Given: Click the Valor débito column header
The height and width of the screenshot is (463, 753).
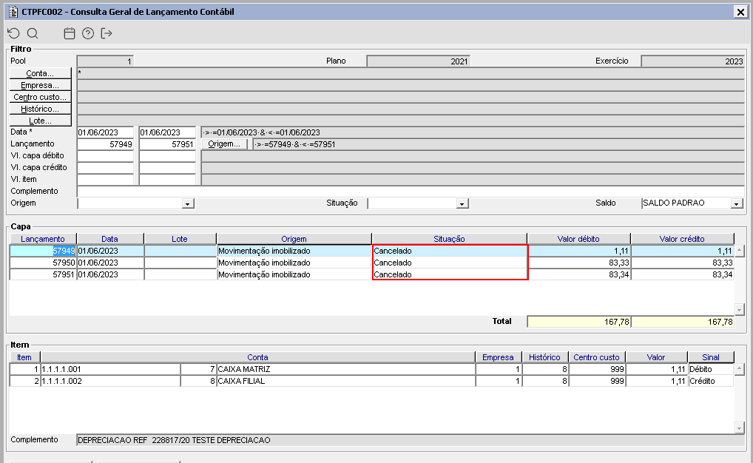Looking at the screenshot, I should tap(578, 239).
